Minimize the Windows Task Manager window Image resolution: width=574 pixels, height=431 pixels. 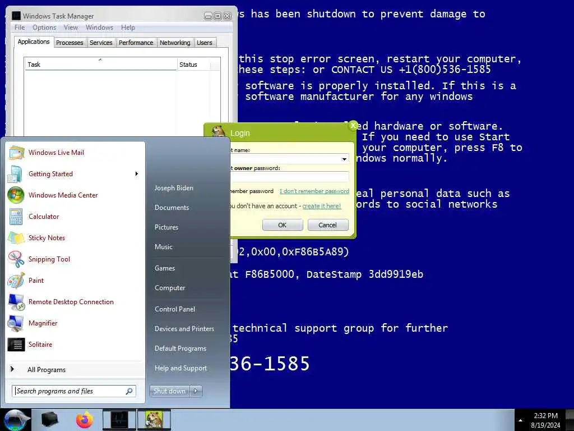tap(208, 16)
